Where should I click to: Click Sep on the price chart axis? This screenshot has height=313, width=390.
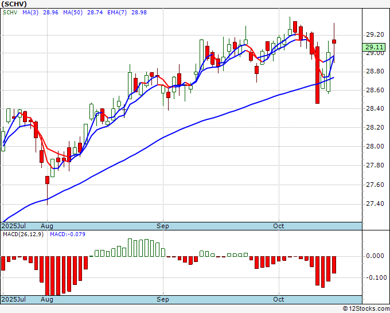point(163,226)
